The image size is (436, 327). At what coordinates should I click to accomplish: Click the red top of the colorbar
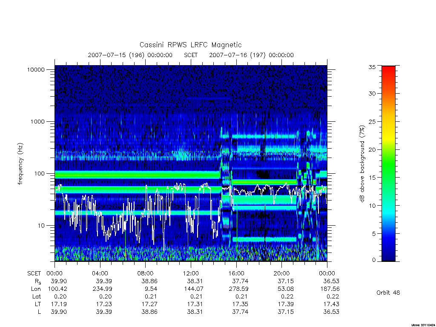pyautogui.click(x=388, y=71)
